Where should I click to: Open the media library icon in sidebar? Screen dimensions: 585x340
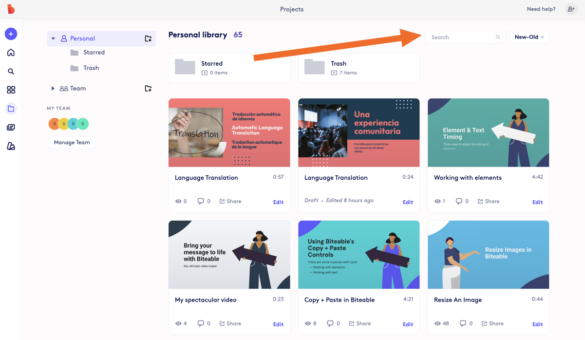coord(11,127)
